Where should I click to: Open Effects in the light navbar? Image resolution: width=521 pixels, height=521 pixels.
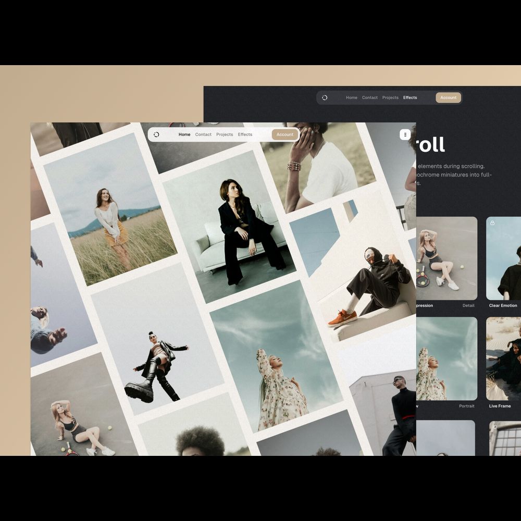[x=245, y=134]
